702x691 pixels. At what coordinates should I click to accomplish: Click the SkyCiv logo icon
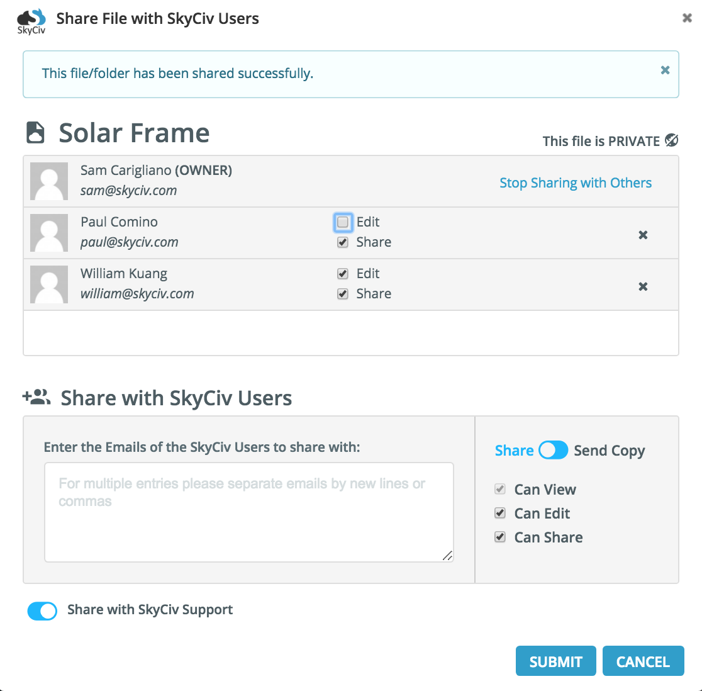pos(31,21)
